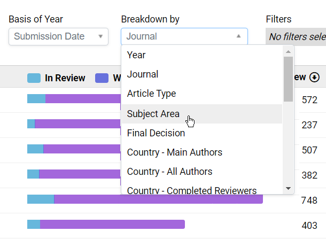Toggle the In Review legend swatch
The height and width of the screenshot is (239, 326).
pos(34,78)
